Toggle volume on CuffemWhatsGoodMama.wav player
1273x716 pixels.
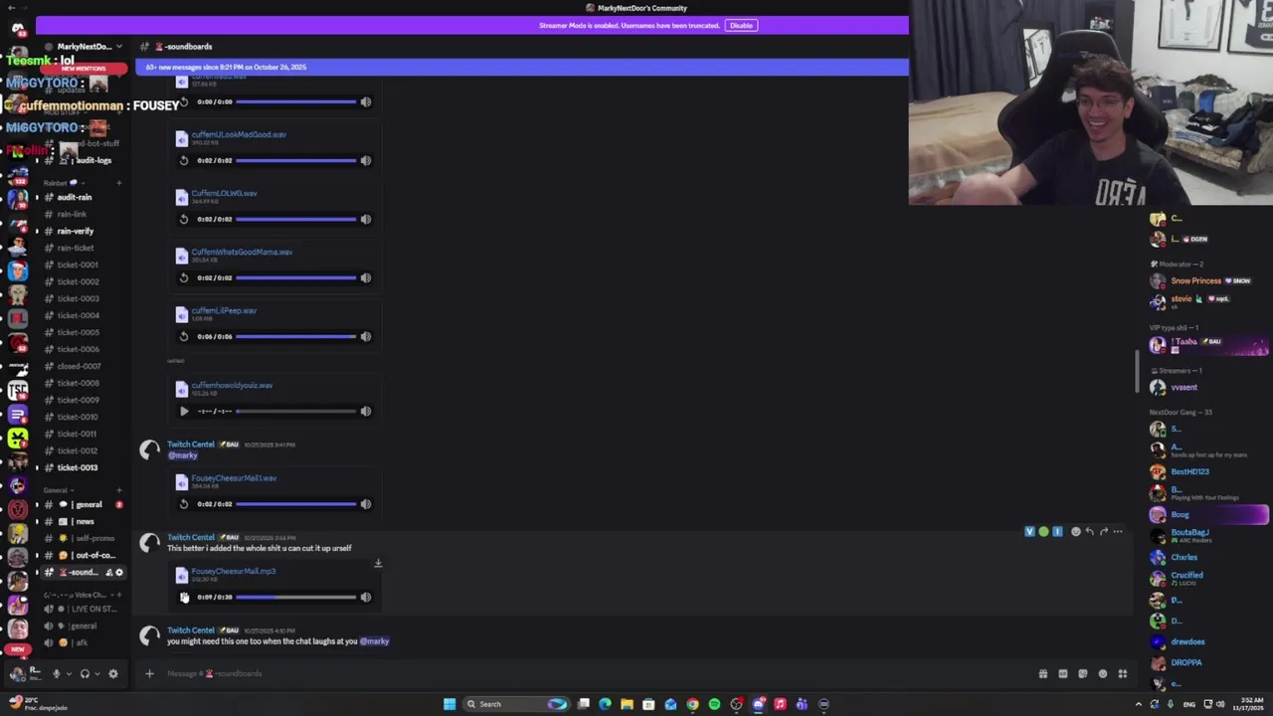coord(366,277)
